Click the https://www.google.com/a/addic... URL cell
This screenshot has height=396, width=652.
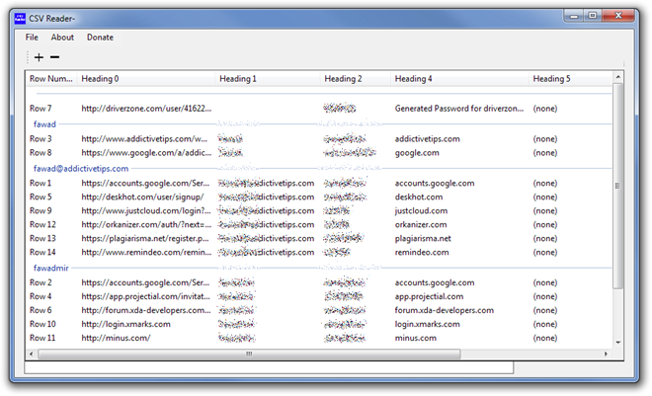coord(146,152)
